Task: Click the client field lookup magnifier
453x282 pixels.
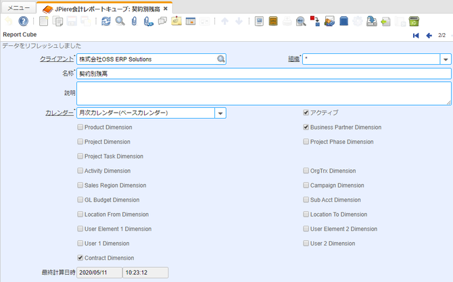Action: coord(221,59)
